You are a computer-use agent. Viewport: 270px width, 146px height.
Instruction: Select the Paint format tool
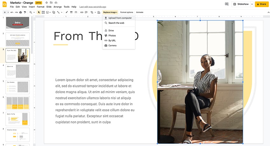coord(25,12)
